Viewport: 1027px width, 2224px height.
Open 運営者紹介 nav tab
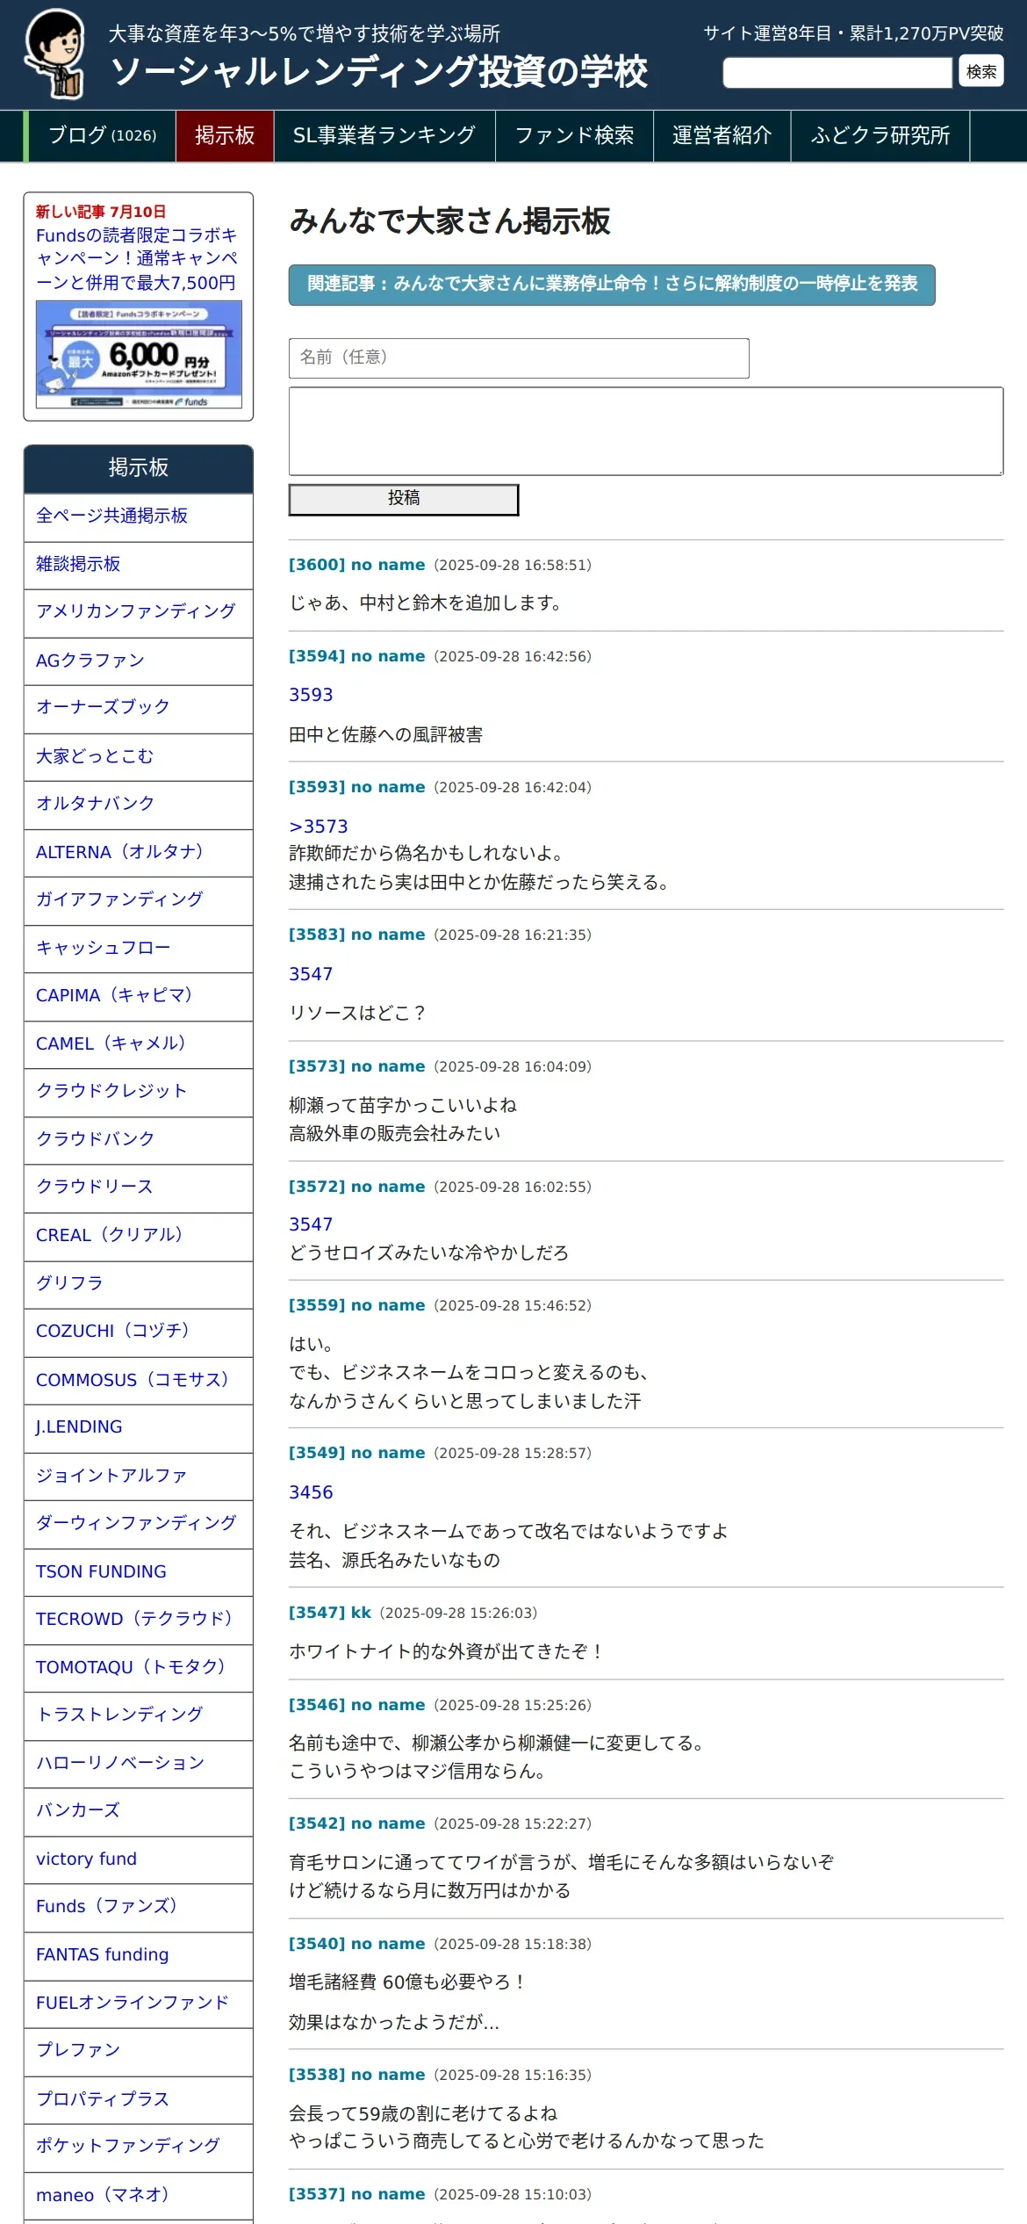(722, 135)
